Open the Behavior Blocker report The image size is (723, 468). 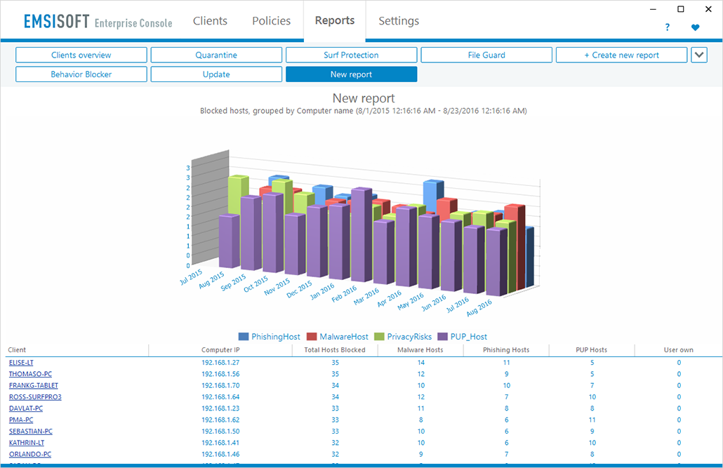click(x=81, y=74)
